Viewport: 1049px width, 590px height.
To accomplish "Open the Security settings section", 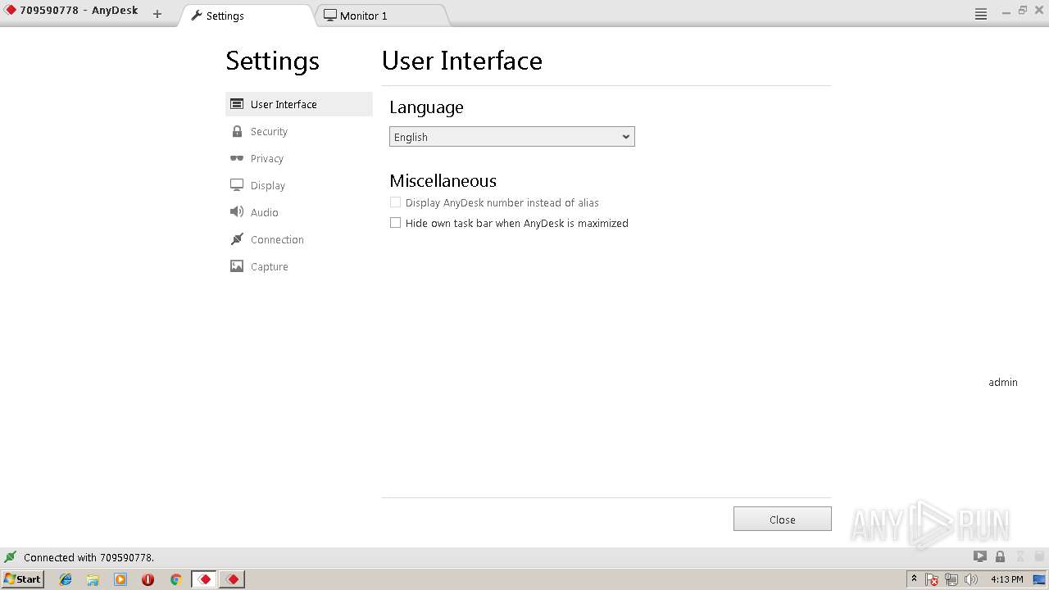I will pos(298,131).
